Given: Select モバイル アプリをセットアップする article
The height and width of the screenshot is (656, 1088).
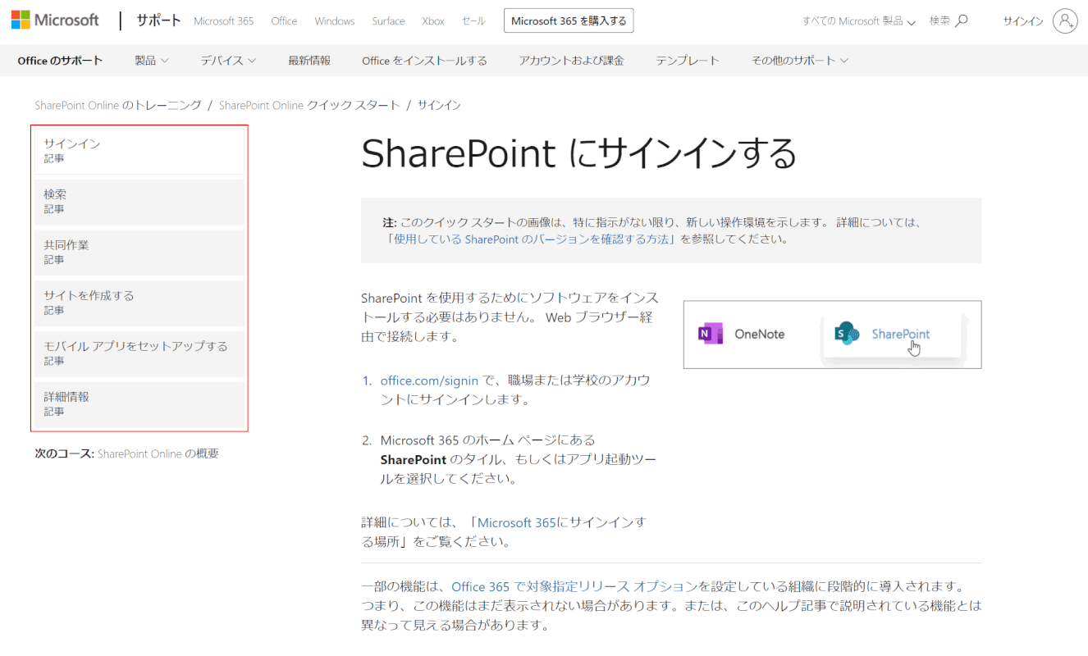Looking at the screenshot, I should coord(139,354).
